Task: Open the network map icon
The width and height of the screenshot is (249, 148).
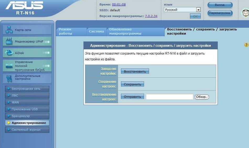Action: [9, 30]
